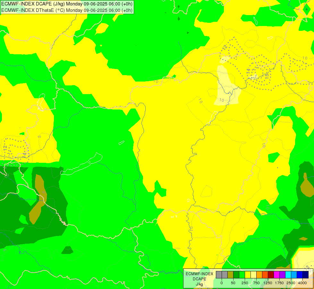The height and width of the screenshot is (289, 314).
Task: Choose the light blue legend swatch
Action: pos(294,275)
